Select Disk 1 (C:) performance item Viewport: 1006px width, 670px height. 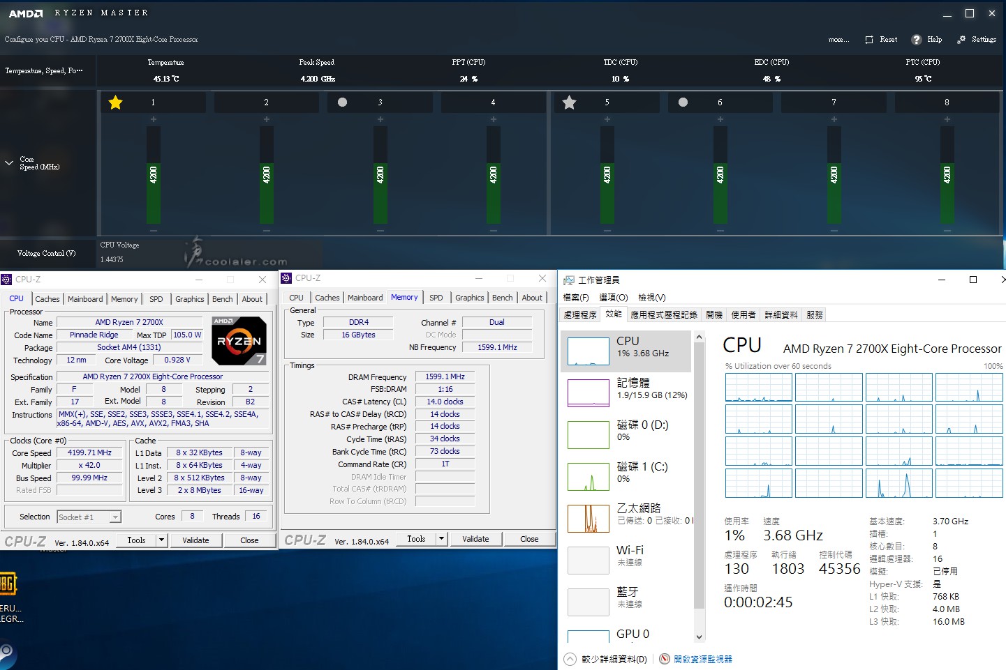(627, 476)
